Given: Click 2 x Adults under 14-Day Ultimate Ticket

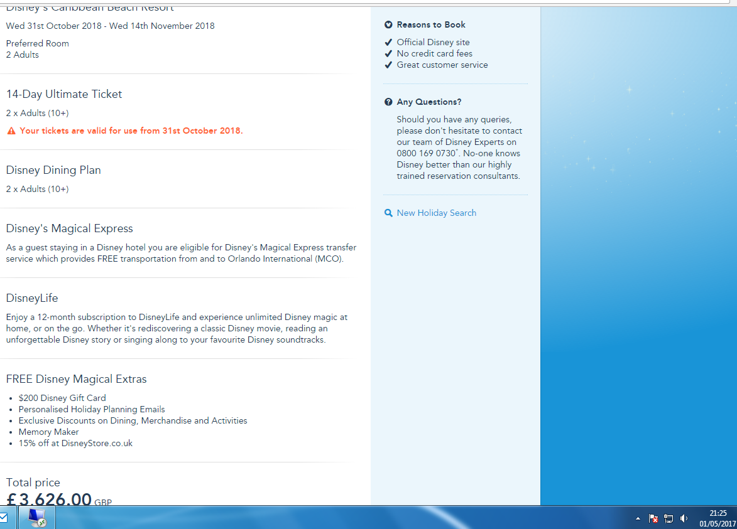Looking at the screenshot, I should point(37,113).
